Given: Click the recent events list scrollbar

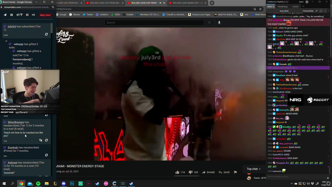Looking at the screenshot, I should click(51, 28).
